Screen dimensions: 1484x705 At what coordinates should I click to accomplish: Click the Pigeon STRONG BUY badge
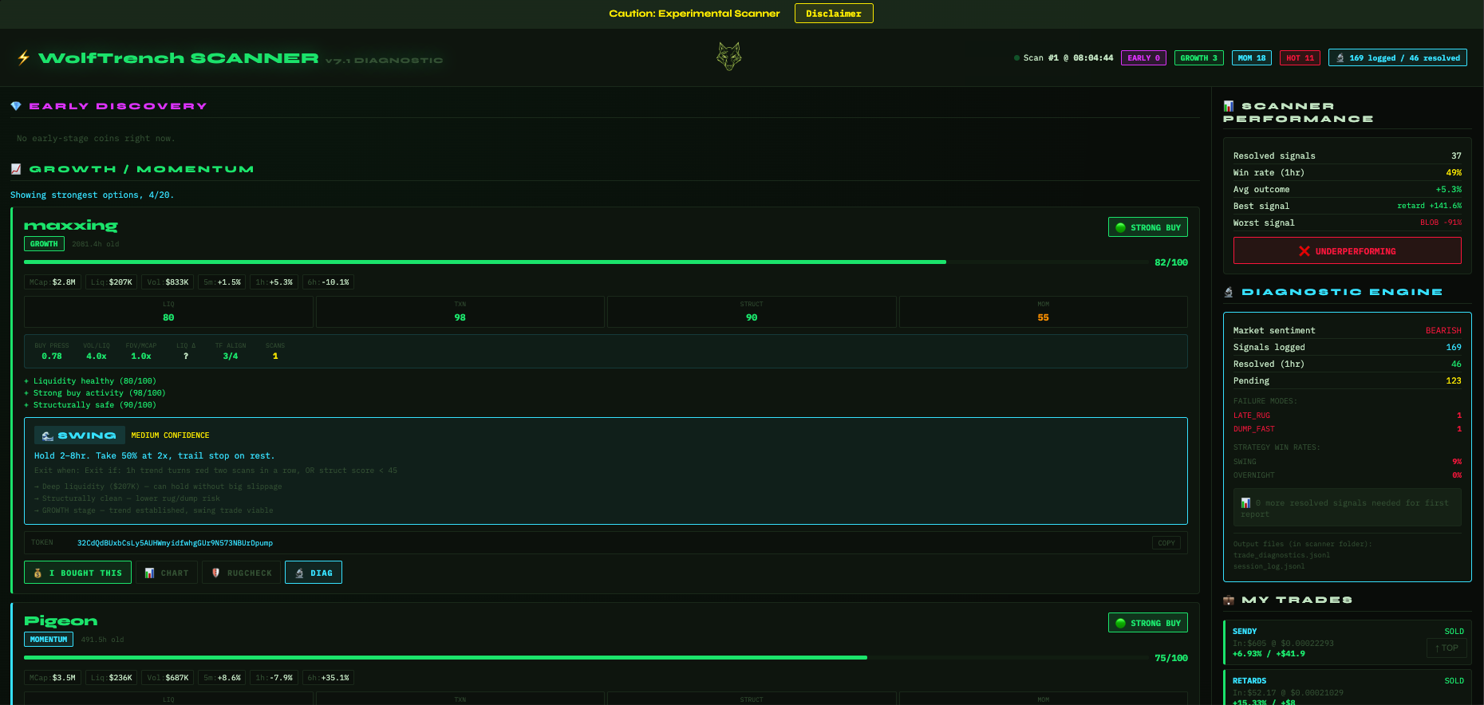tap(1147, 623)
